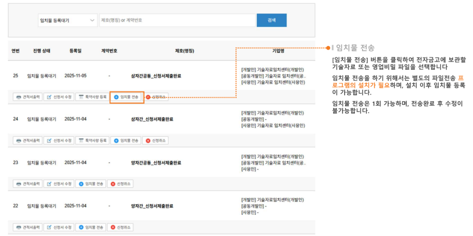The width and height of the screenshot is (473, 236).
Task: Select the row number 24 cell
Action: [16, 119]
